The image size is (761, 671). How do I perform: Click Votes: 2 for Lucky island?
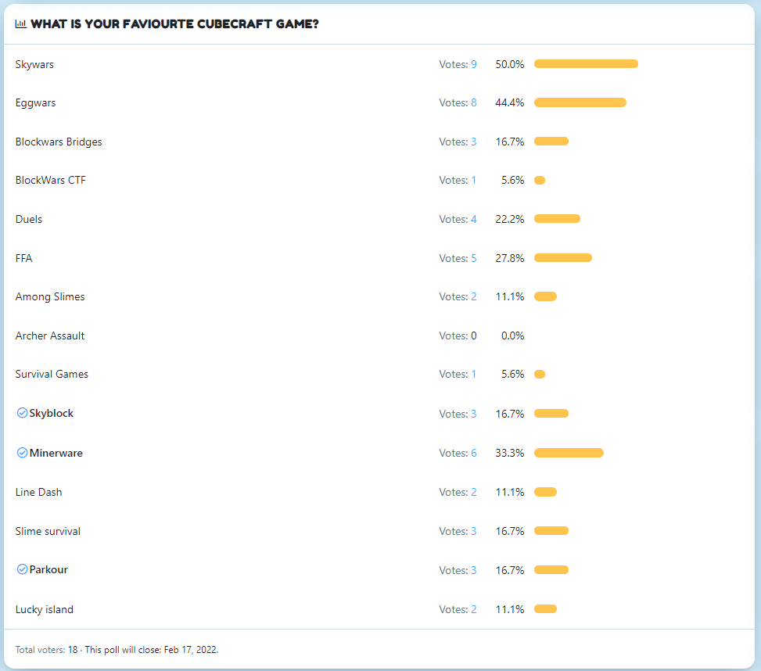coord(458,609)
